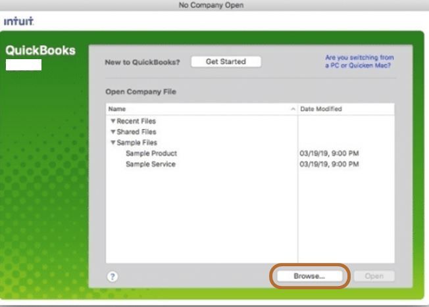Select the Sample Files group label
429x307 pixels.
point(137,143)
